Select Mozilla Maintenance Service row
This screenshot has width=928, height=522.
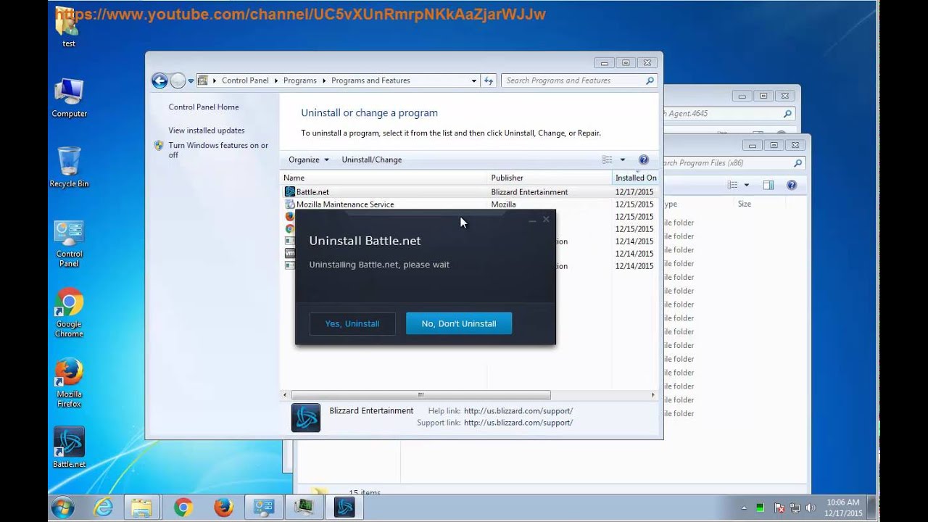(470, 204)
